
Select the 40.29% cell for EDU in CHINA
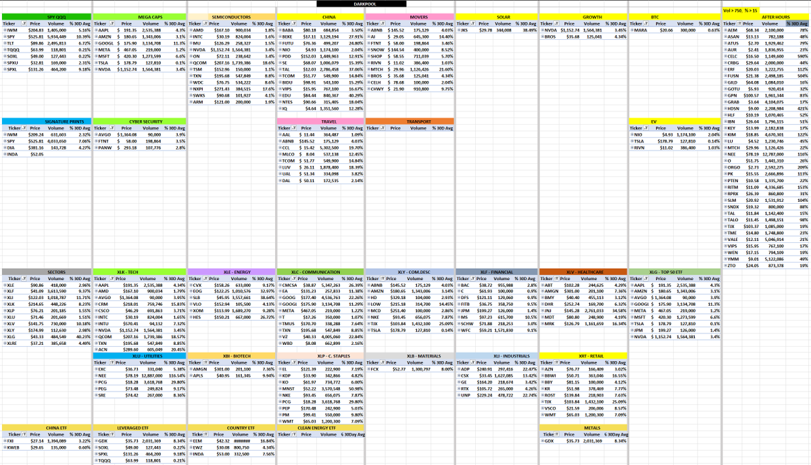[353, 96]
